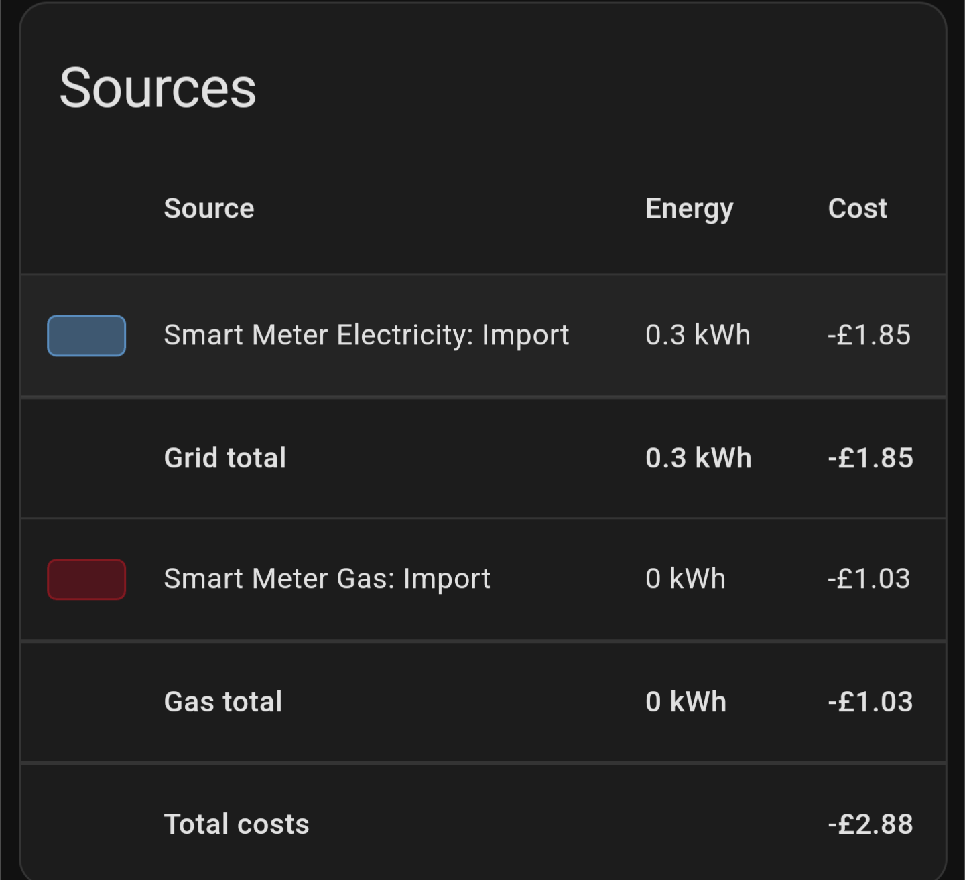The height and width of the screenshot is (880, 965).
Task: Select the Gas total row label
Action: click(x=223, y=702)
